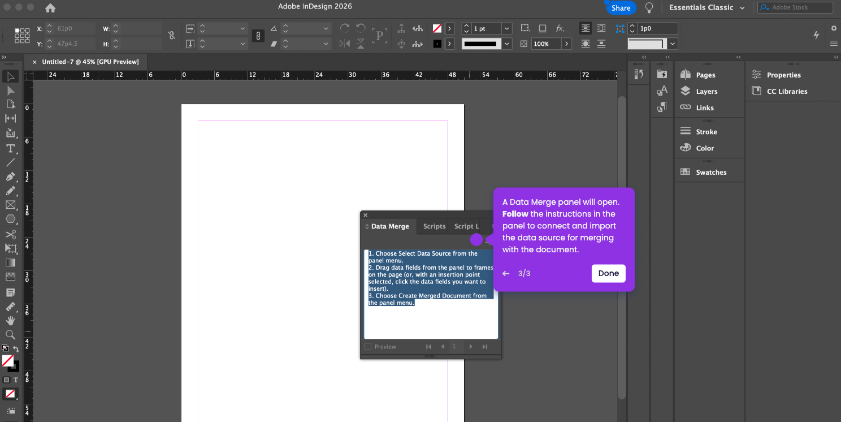The image size is (841, 422).
Task: Switch to the Scripts tab
Action: click(x=434, y=226)
